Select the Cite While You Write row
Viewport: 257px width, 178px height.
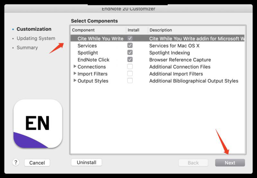point(157,38)
